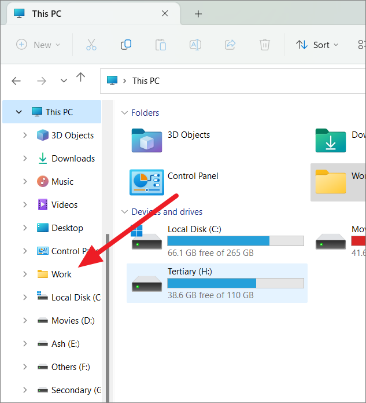Expand the Movies (D:) drive node
The width and height of the screenshot is (366, 403).
25,321
